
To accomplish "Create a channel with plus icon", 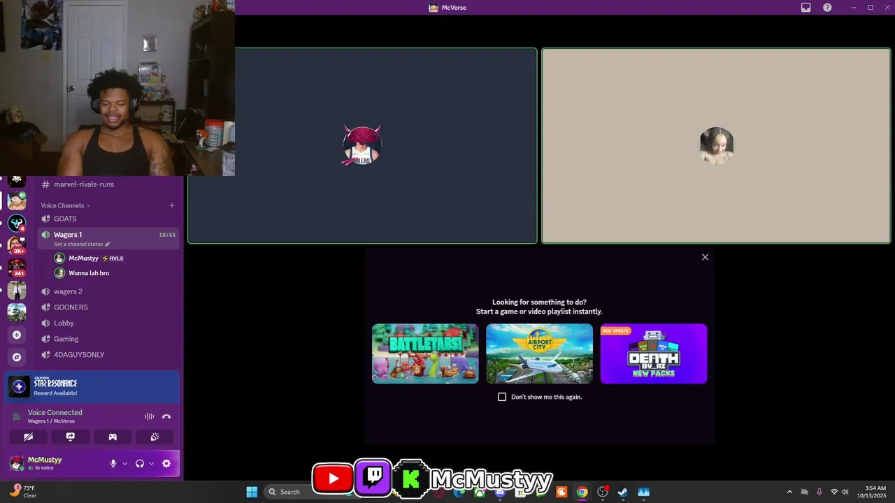I will [172, 205].
